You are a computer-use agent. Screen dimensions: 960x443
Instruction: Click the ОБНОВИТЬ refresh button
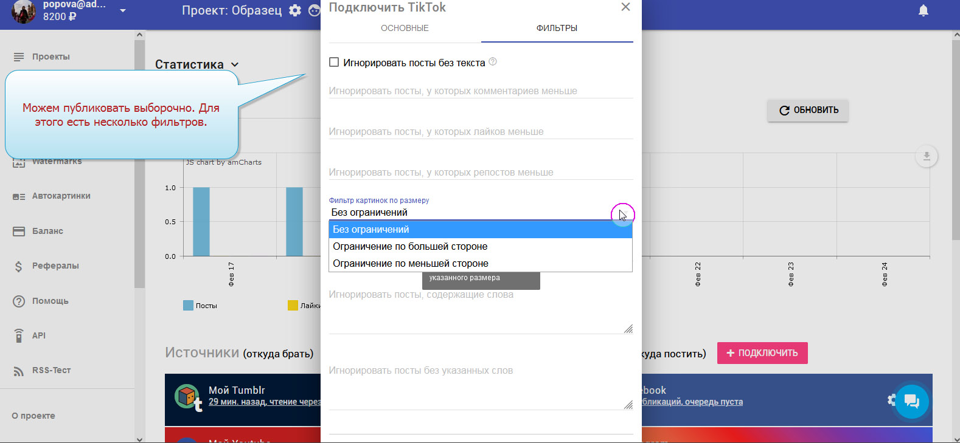(808, 110)
